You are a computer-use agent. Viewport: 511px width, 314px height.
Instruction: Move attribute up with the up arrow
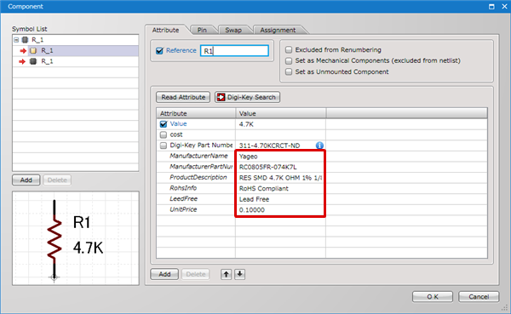(227, 274)
